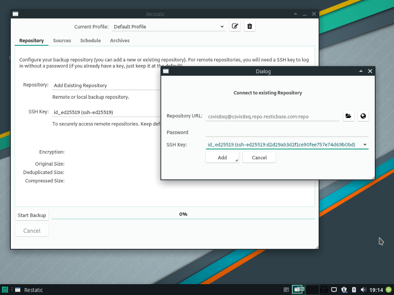Open the Manjaro application menu icon
The width and height of the screenshot is (394, 295).
click(5, 290)
